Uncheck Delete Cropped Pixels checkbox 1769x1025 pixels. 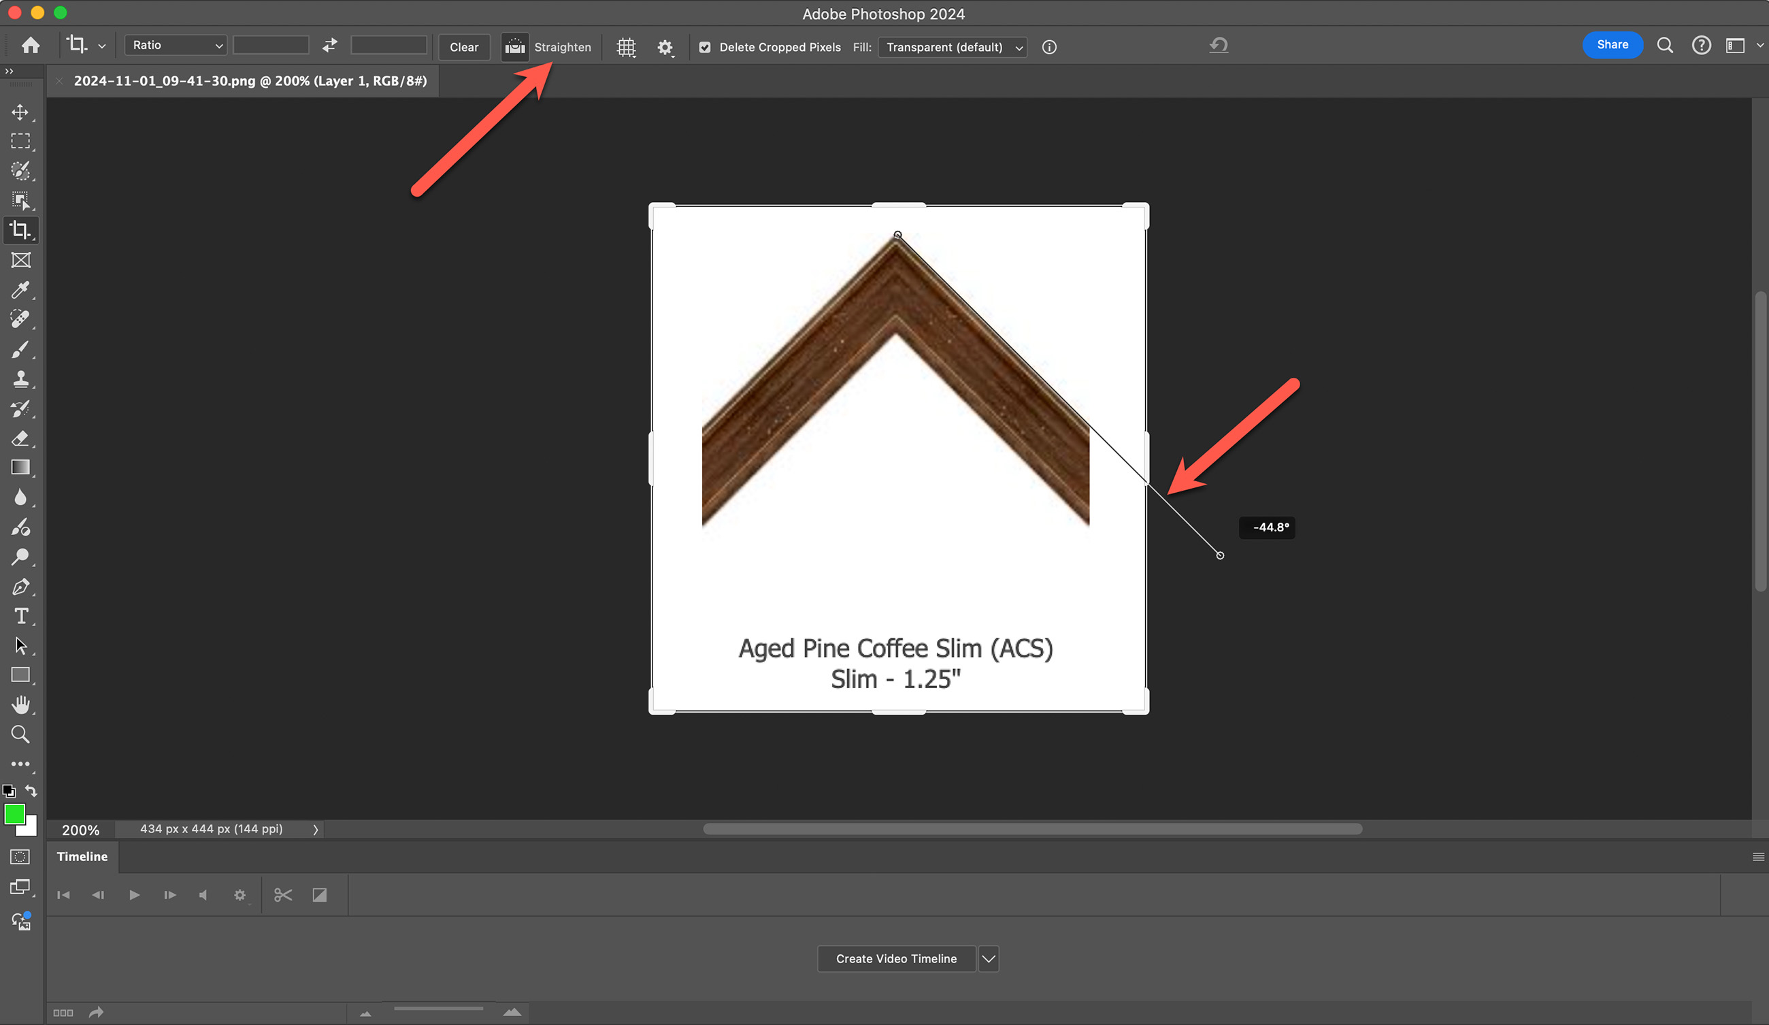[x=705, y=47]
